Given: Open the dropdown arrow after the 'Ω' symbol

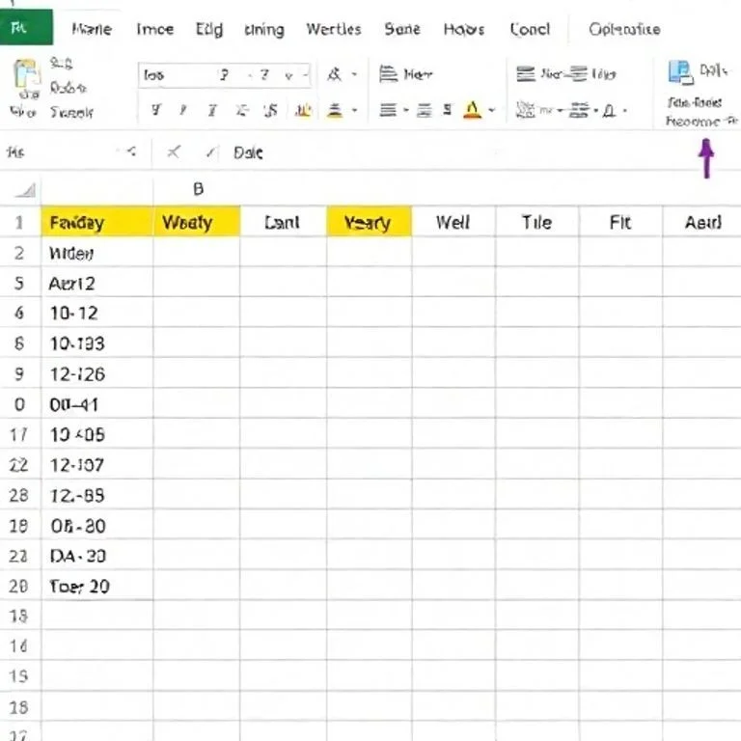Looking at the screenshot, I should 625,111.
